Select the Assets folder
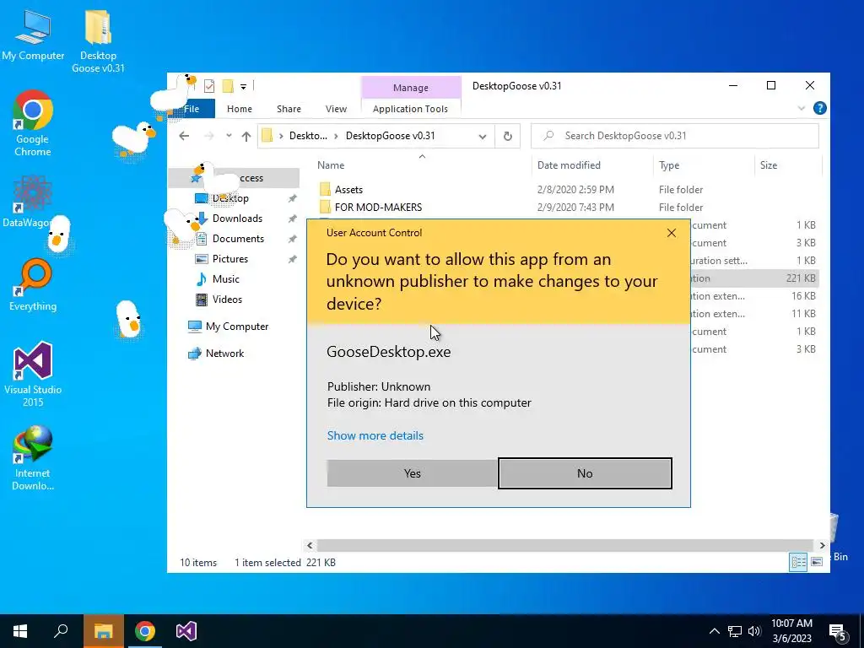The width and height of the screenshot is (864, 648). pyautogui.click(x=348, y=190)
